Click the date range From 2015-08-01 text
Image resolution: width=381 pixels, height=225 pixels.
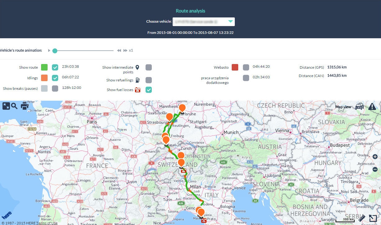[x=190, y=33]
